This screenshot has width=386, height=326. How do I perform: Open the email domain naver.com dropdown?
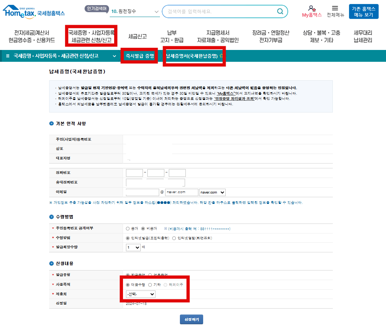pyautogui.click(x=212, y=192)
